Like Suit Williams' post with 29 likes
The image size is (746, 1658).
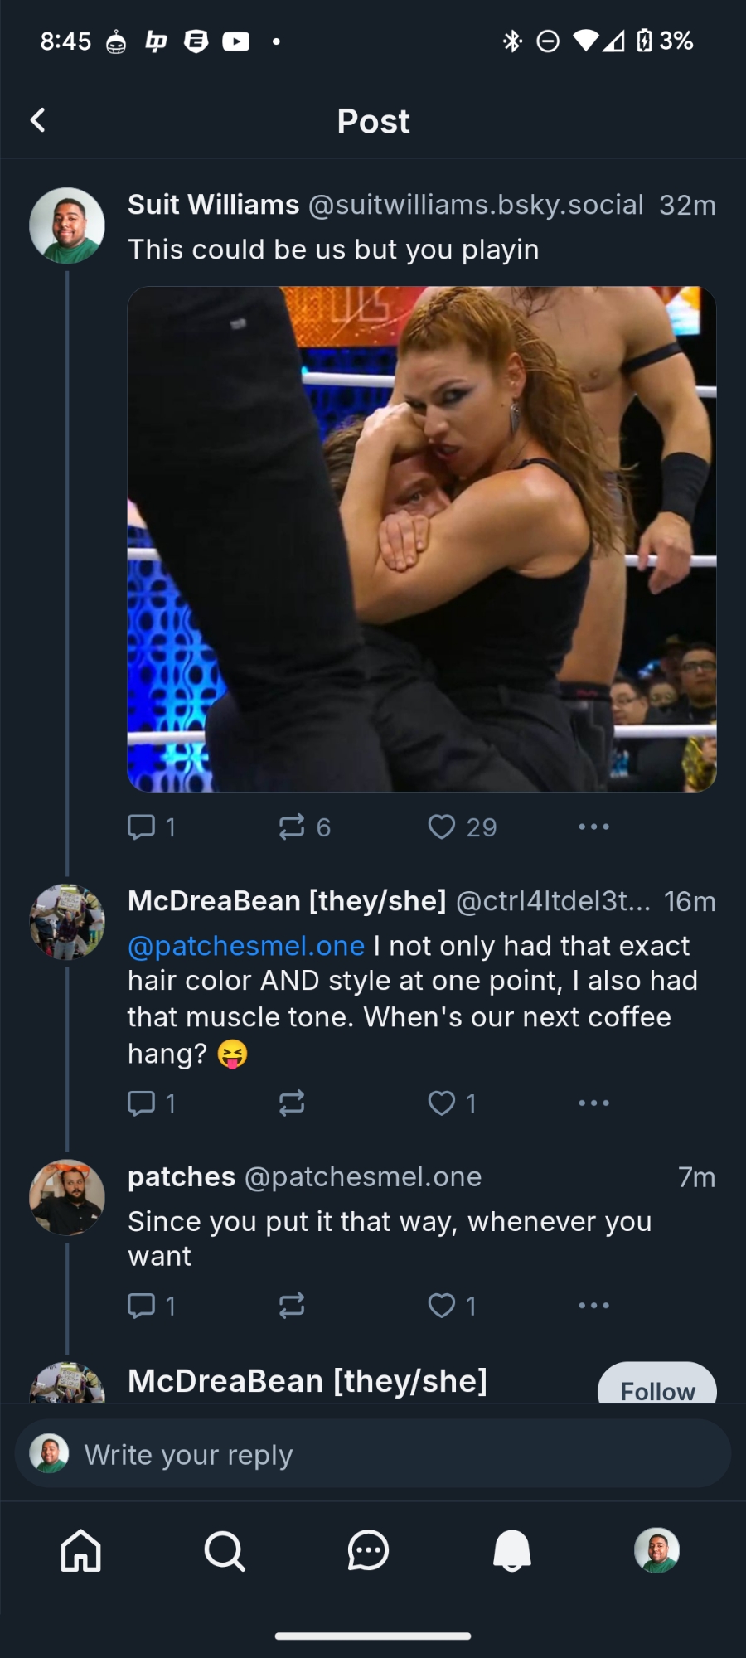(442, 827)
